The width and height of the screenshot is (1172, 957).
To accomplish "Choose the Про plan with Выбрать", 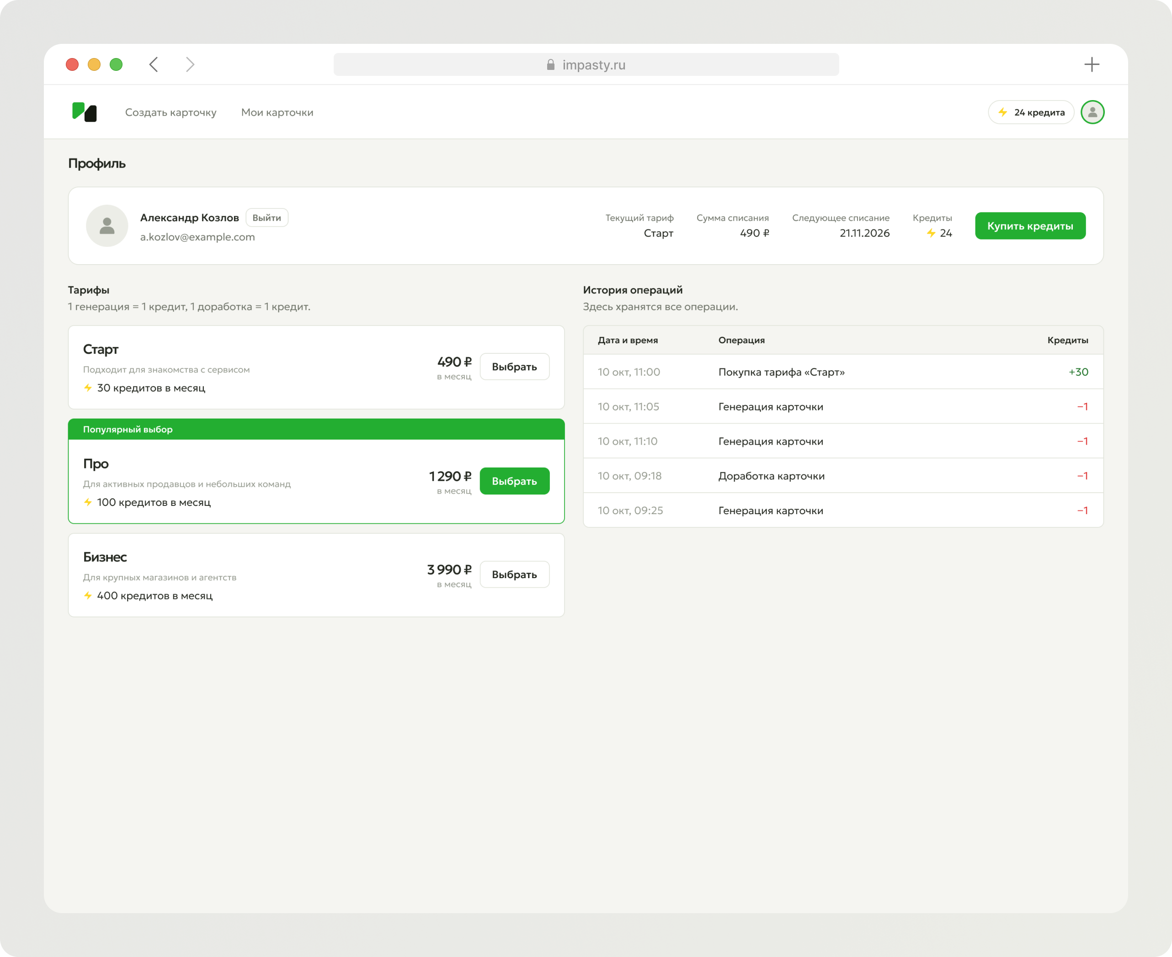I will 514,481.
